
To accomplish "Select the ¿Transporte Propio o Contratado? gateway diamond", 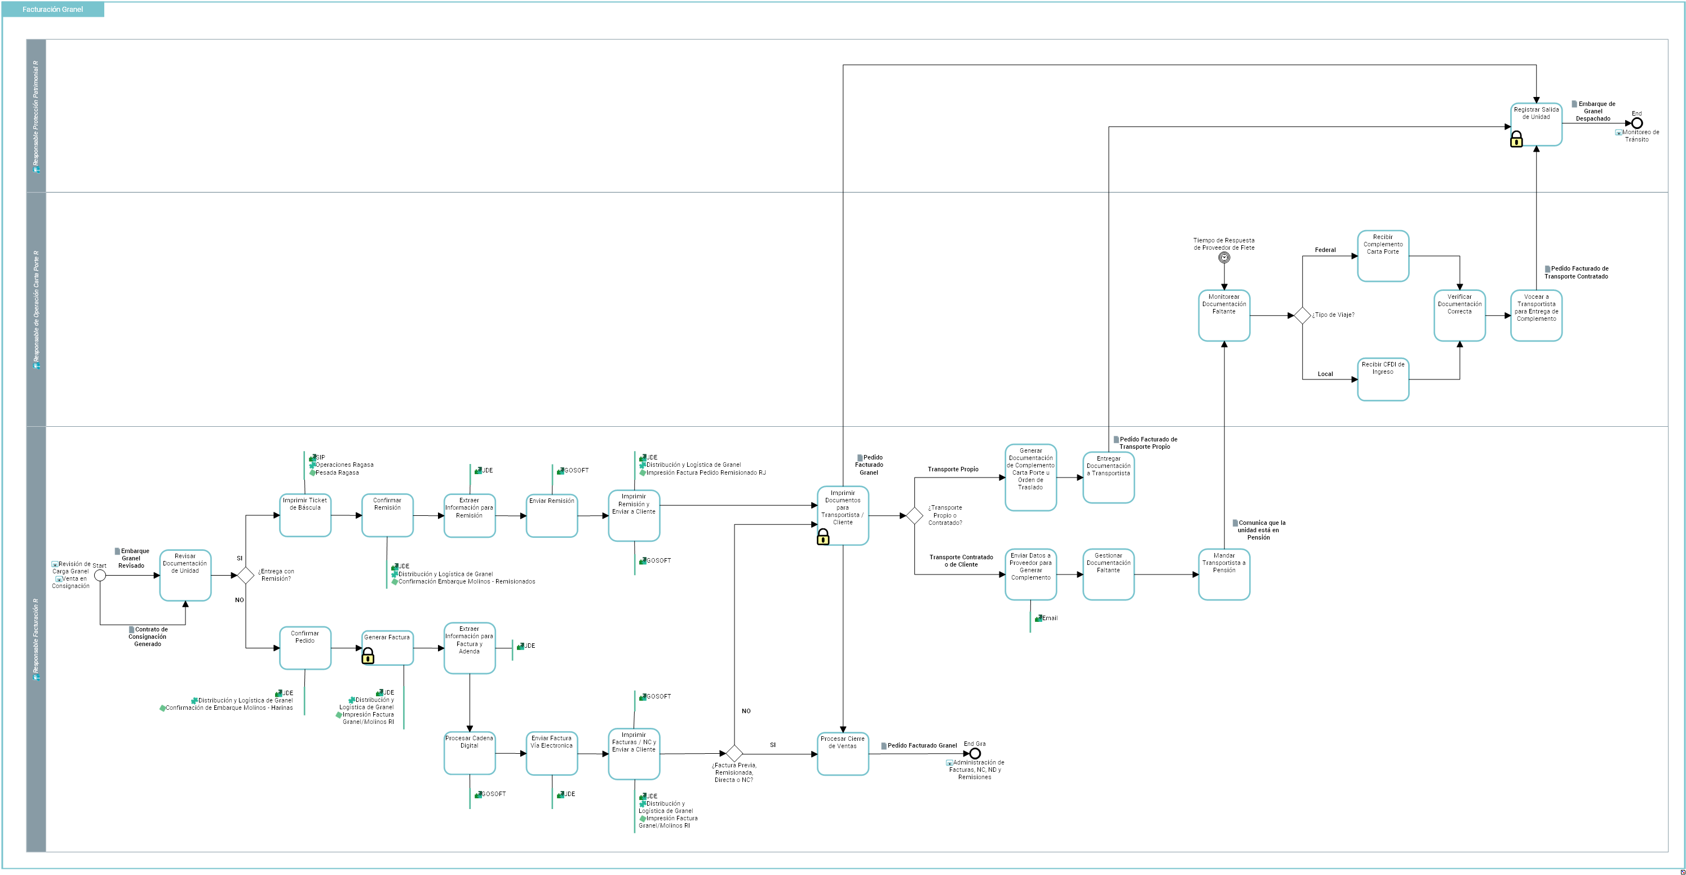I will [x=914, y=516].
